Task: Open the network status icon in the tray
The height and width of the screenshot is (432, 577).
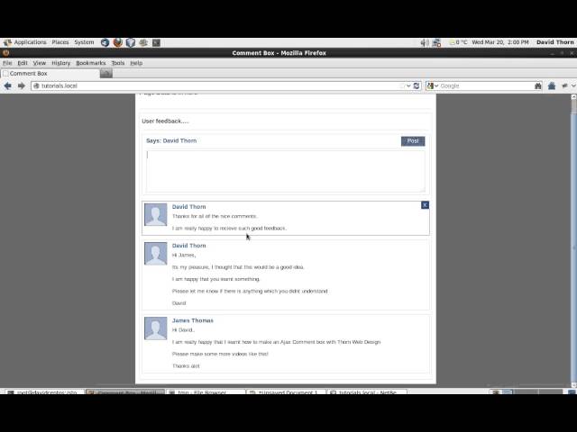Action: [436, 42]
